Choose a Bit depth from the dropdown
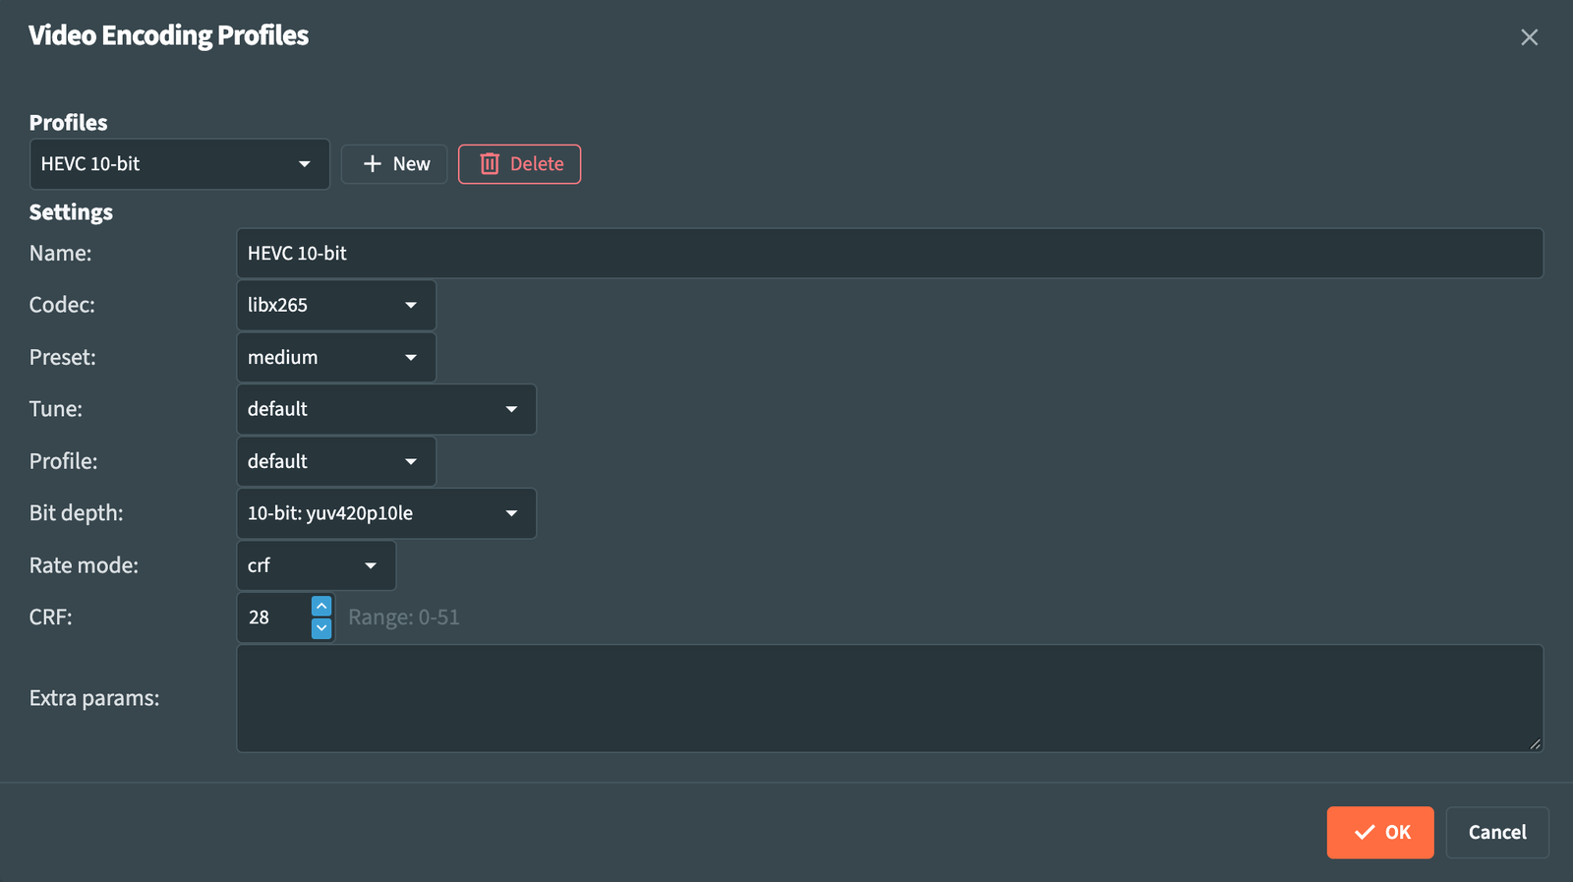Viewport: 1573px width, 882px height. [386, 513]
